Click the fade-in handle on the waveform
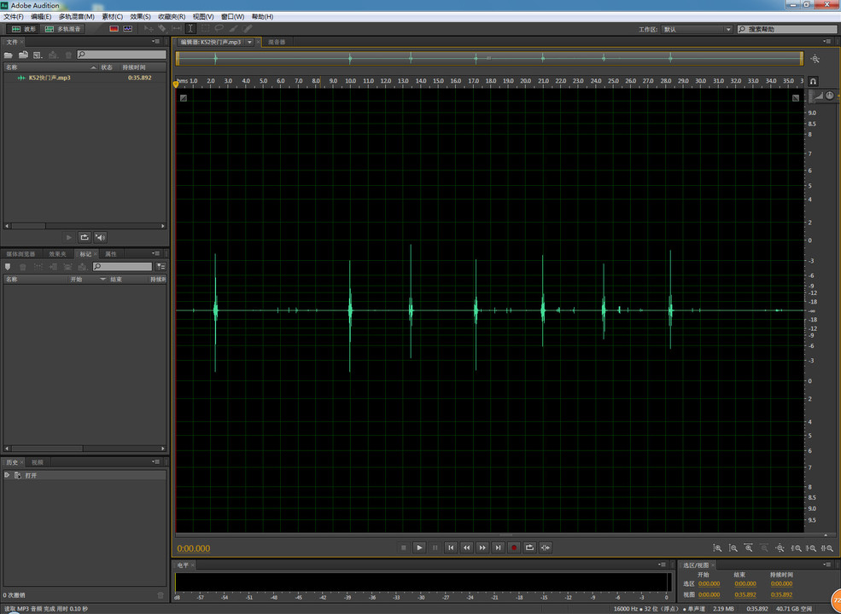 coord(183,97)
